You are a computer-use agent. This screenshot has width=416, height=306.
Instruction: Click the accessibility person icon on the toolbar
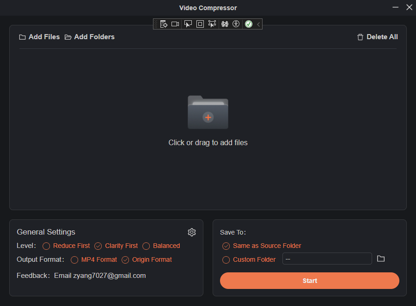pyautogui.click(x=236, y=24)
